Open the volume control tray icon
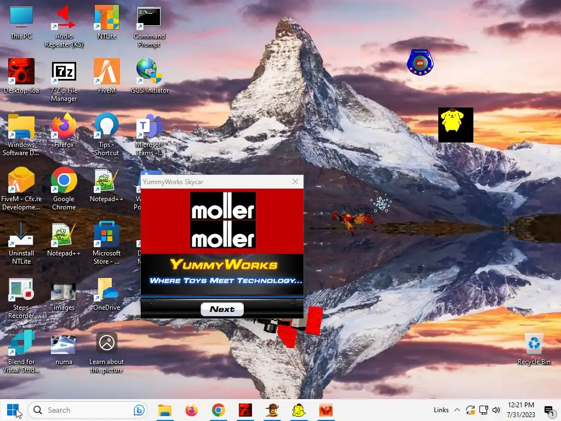561x421 pixels. (x=496, y=410)
